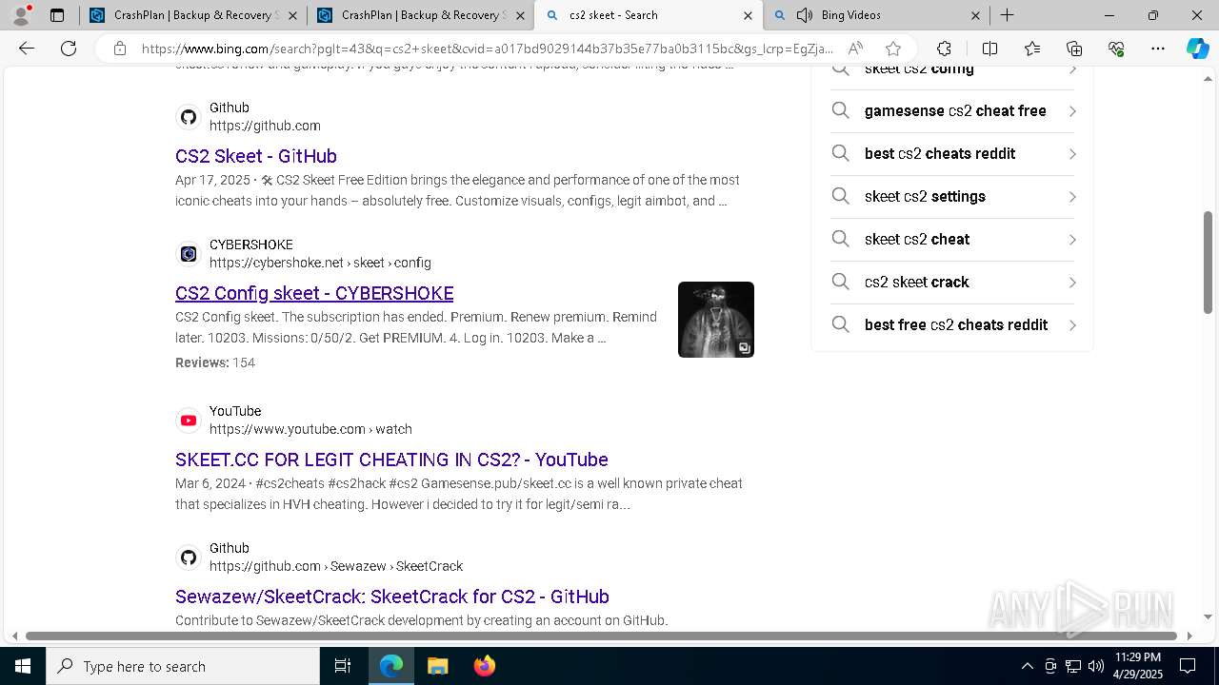The image size is (1219, 685).
Task: Add page to favorites star icon
Action: click(892, 49)
